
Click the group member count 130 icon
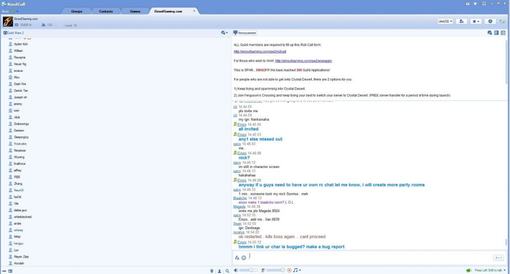pos(44,25)
